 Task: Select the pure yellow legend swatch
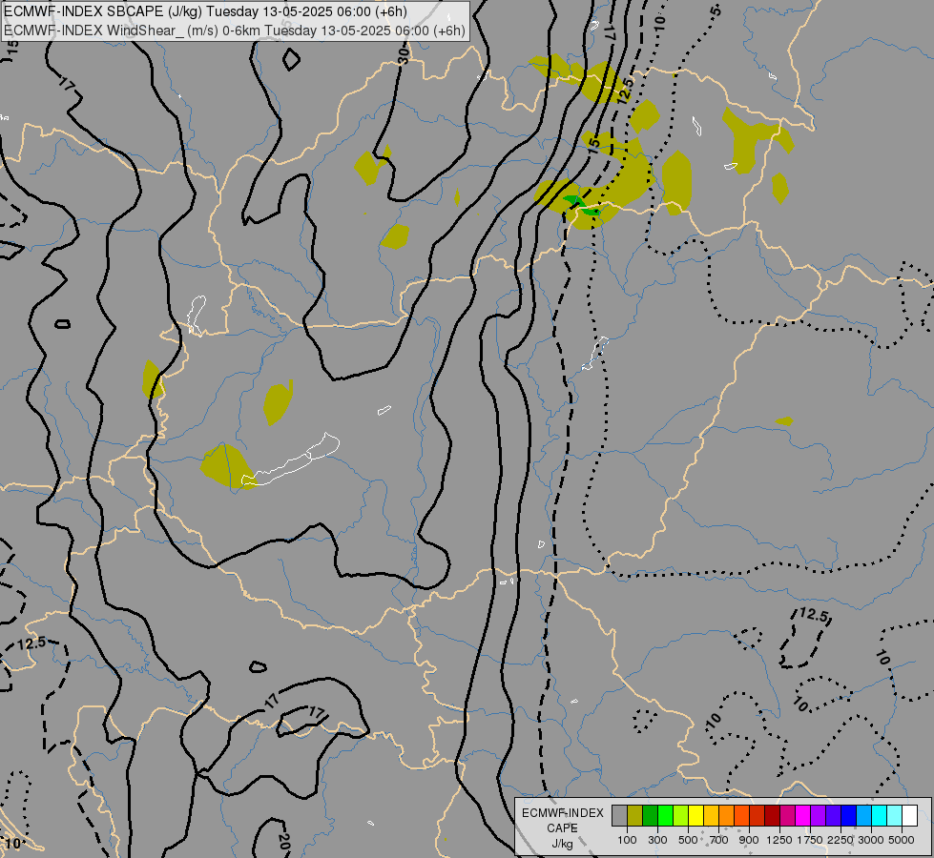point(695,816)
